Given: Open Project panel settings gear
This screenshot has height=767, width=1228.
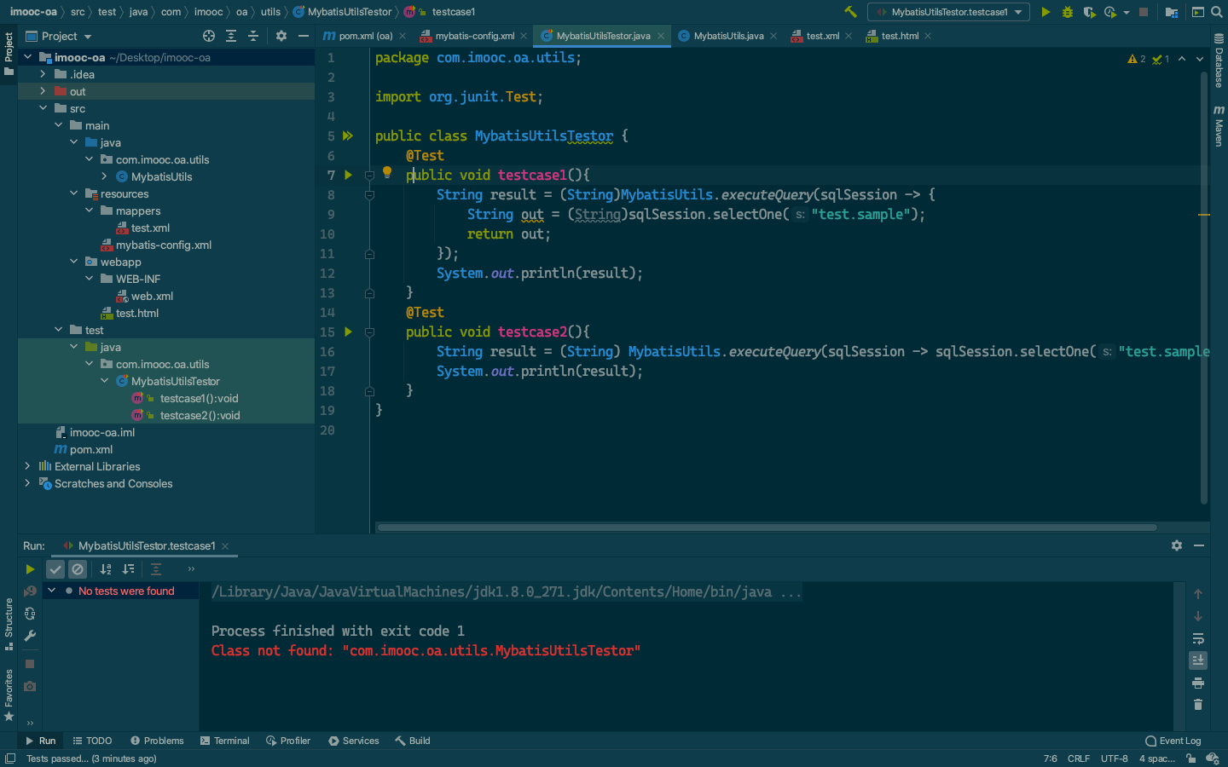Looking at the screenshot, I should tap(281, 36).
